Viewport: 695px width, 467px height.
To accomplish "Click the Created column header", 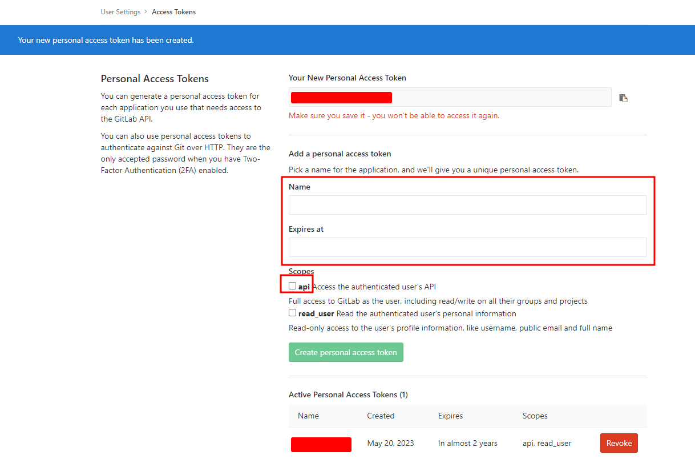I will click(x=381, y=416).
